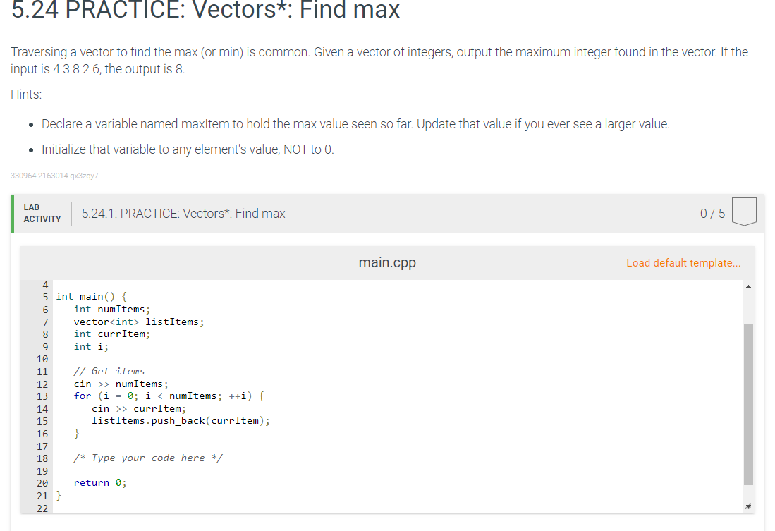Click the completion badge icon next to 0 / 5
Screen dimensions: 775x531
coord(744,212)
